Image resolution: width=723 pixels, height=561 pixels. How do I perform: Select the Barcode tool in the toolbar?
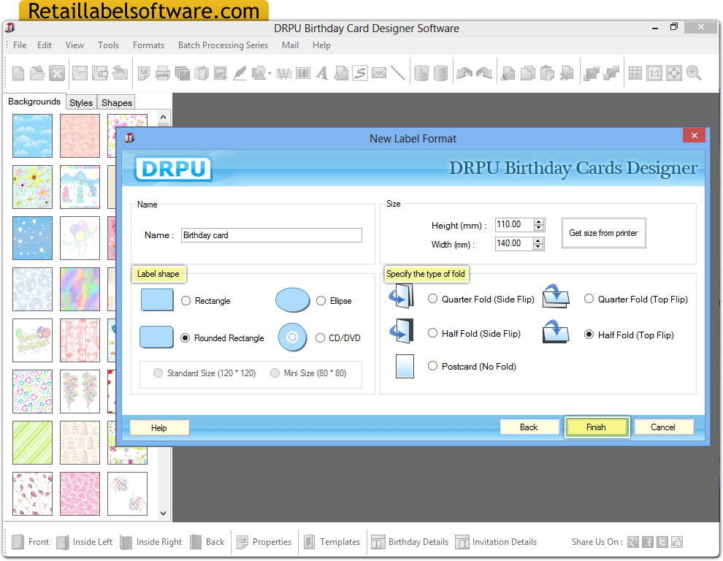point(304,73)
